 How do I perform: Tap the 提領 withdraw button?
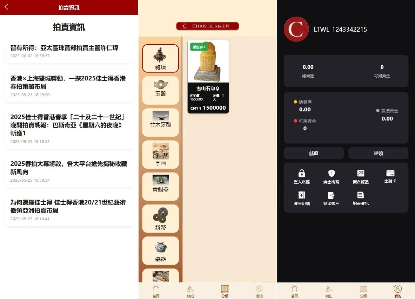click(x=378, y=153)
